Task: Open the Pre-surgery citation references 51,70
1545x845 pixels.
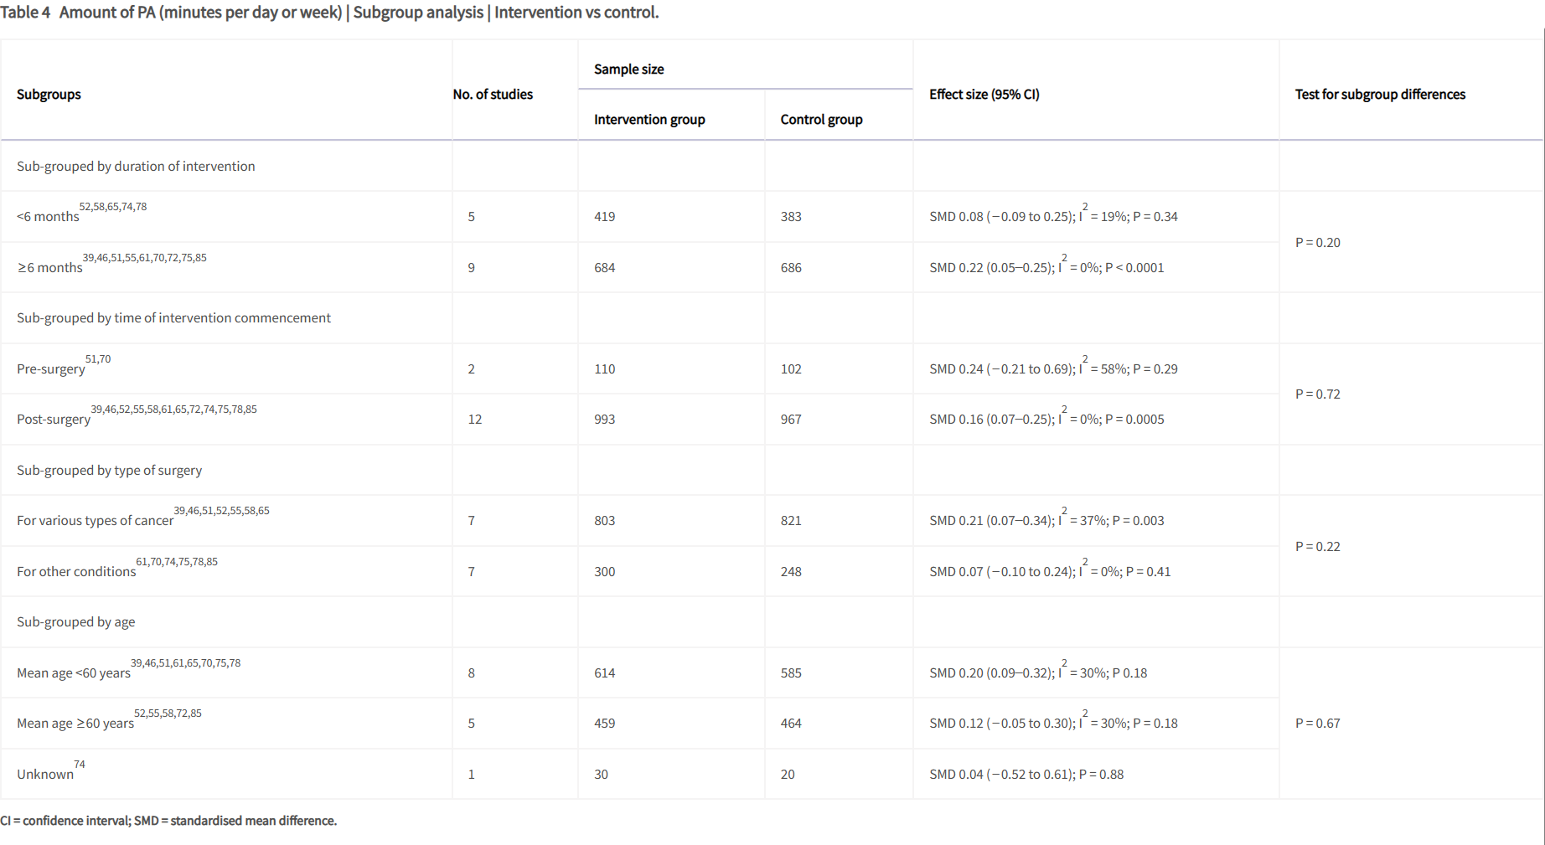Action: [98, 359]
